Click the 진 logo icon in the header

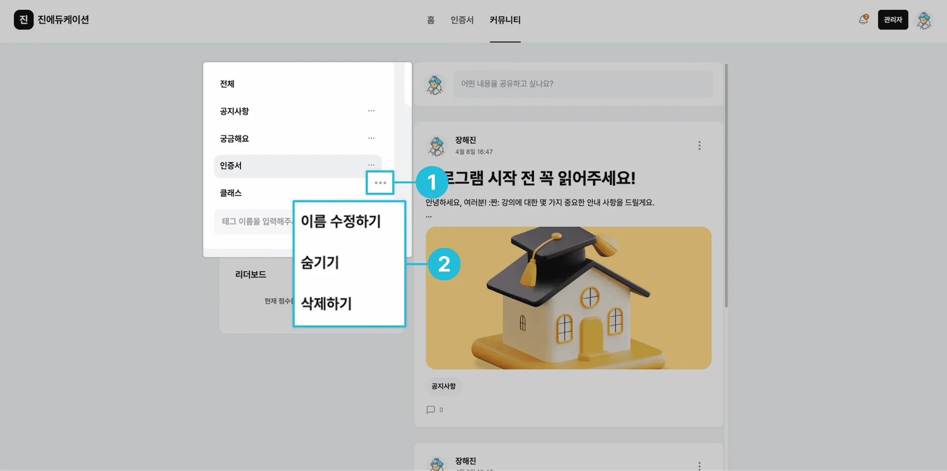[24, 20]
